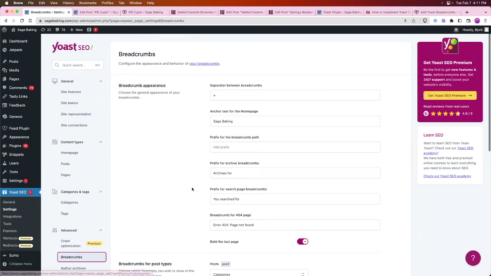The height and width of the screenshot is (276, 491).
Task: Click the Quick search field
Action: click(x=77, y=65)
